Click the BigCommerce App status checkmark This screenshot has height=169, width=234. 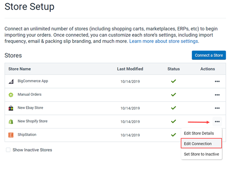[x=173, y=81]
